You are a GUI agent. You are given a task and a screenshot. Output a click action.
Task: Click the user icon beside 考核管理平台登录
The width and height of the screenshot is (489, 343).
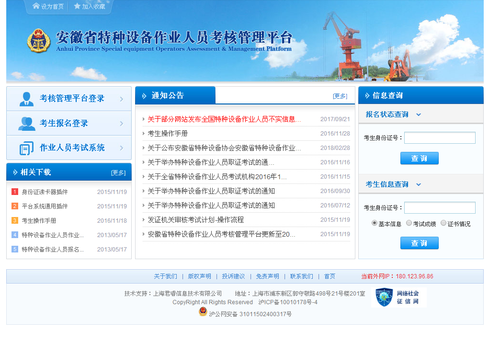[26, 99]
